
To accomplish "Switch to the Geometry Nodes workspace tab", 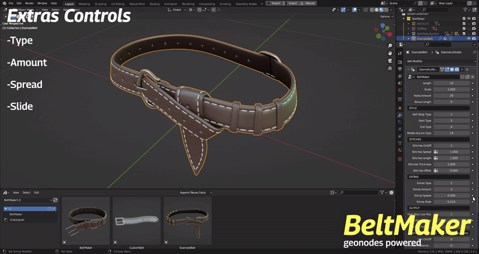I will coord(246,4).
